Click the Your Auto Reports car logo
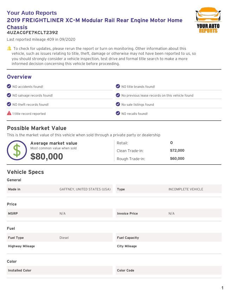The height and width of the screenshot is (294, 228). pos(208,20)
